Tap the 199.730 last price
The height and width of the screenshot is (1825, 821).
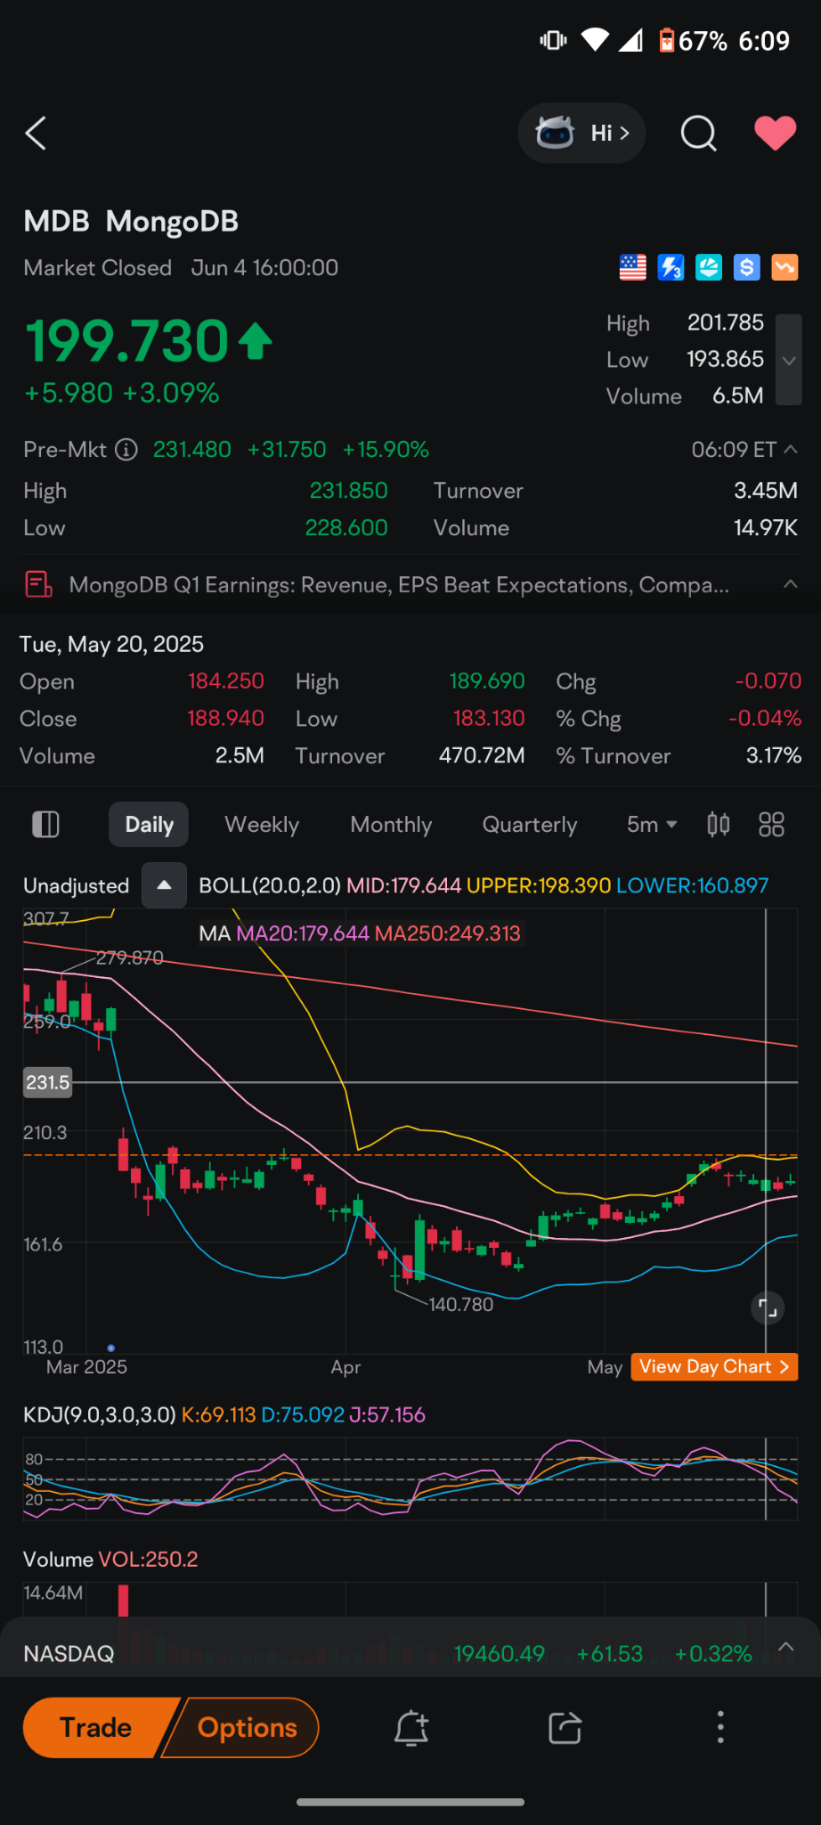pyautogui.click(x=127, y=341)
